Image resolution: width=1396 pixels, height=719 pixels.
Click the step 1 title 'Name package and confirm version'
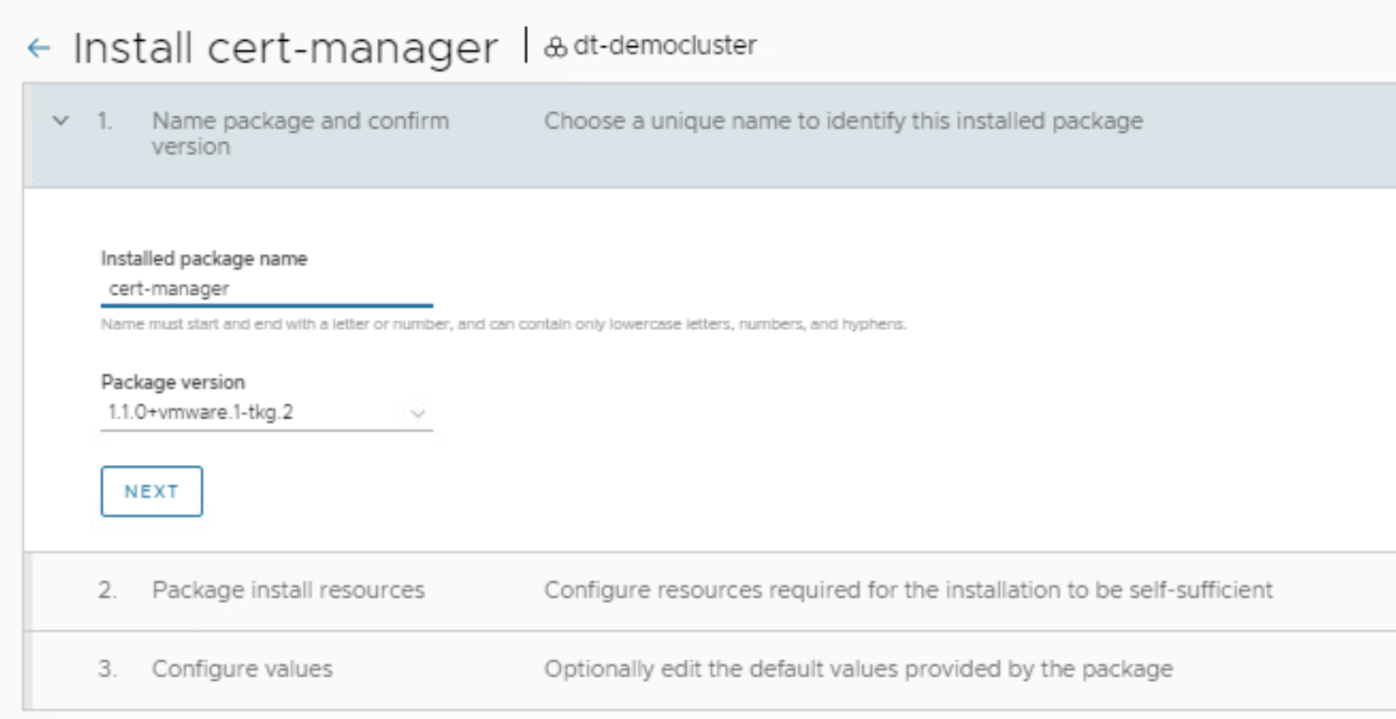[x=300, y=134]
